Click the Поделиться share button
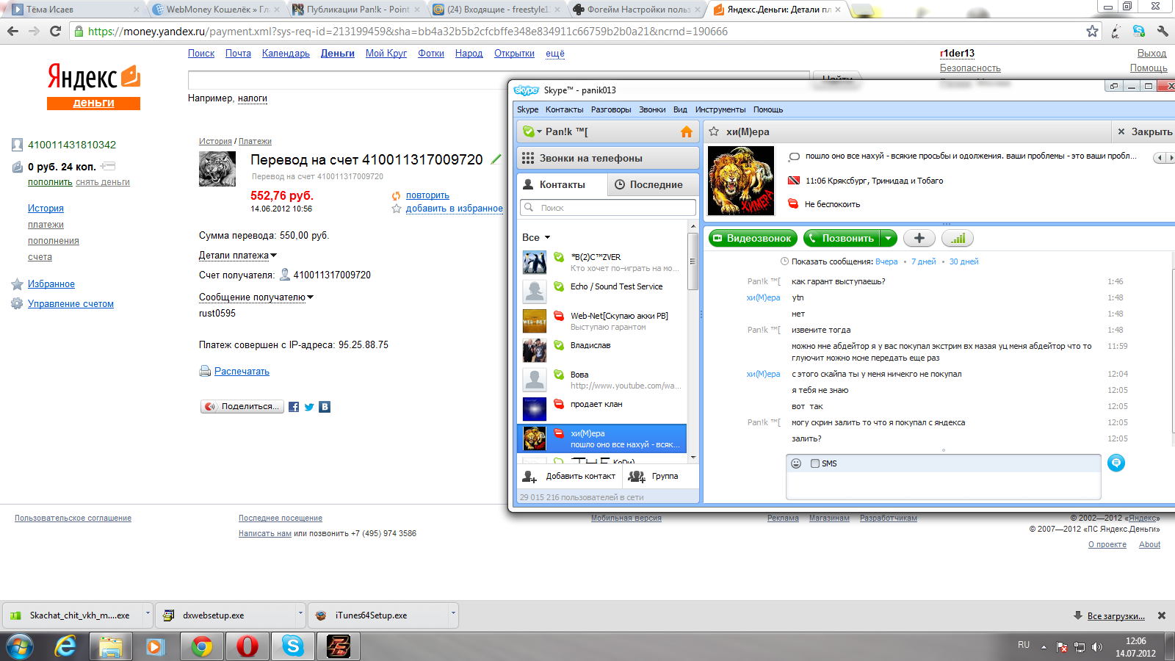The height and width of the screenshot is (661, 1175). [242, 406]
